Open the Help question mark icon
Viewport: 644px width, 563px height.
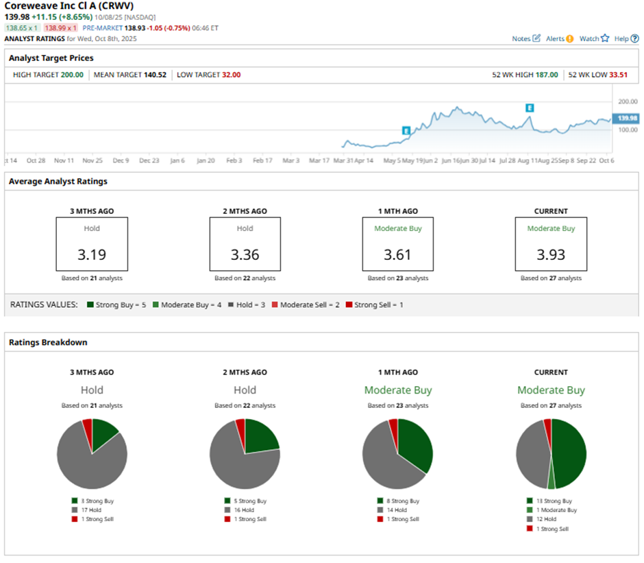point(634,38)
